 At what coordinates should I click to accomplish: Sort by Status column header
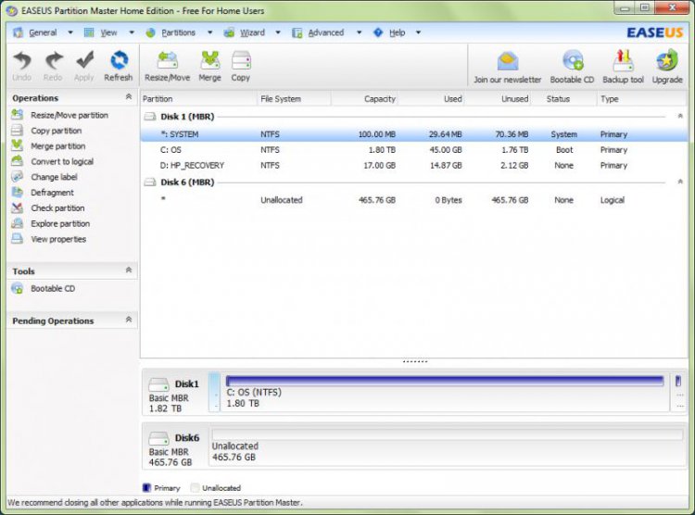[563, 99]
